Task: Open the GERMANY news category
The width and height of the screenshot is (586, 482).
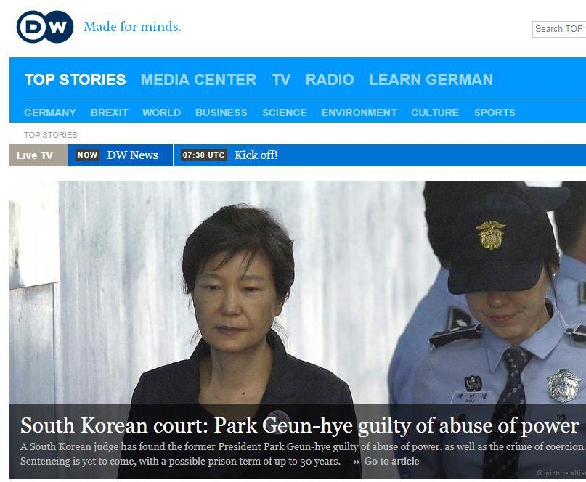Action: click(x=50, y=113)
